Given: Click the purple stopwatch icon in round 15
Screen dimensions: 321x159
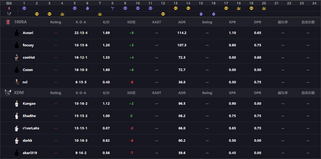Looking at the screenshot, I should [x=201, y=14].
